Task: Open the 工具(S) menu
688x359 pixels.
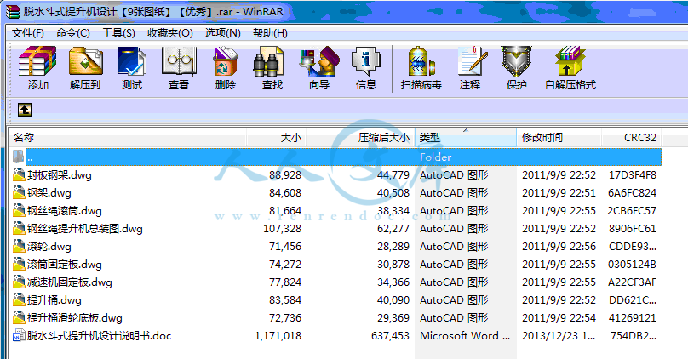Action: coord(118,33)
